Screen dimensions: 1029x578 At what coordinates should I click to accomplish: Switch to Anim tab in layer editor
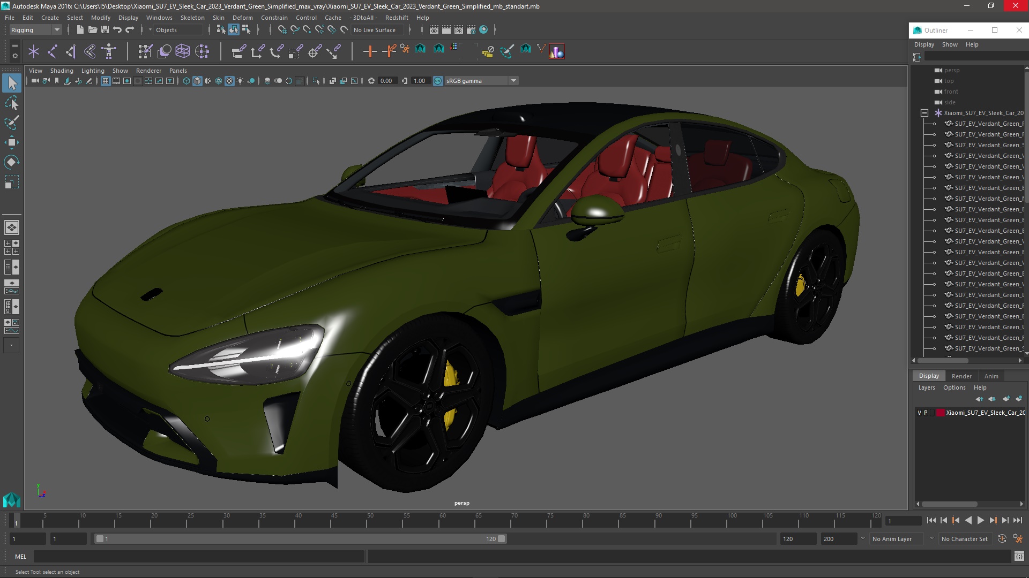pyautogui.click(x=991, y=376)
